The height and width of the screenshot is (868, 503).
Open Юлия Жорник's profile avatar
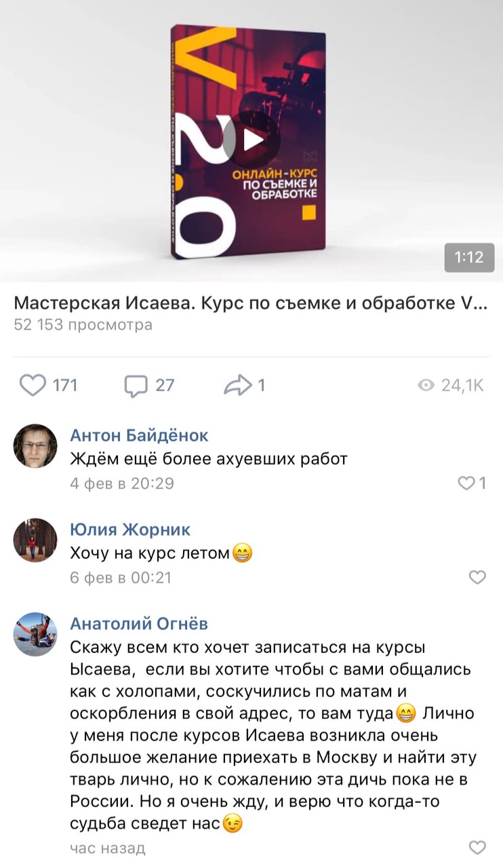click(x=35, y=540)
